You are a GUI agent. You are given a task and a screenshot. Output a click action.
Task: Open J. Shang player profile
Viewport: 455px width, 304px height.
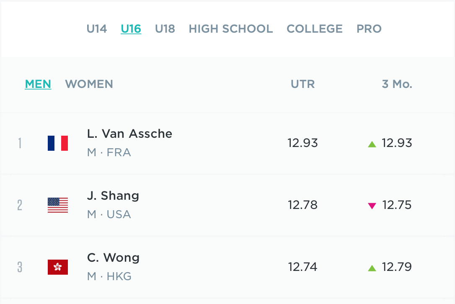113,196
